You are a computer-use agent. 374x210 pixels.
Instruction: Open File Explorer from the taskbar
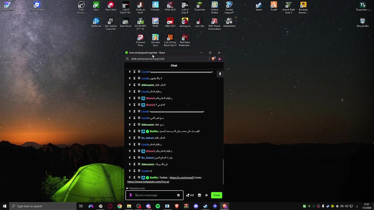point(129,206)
